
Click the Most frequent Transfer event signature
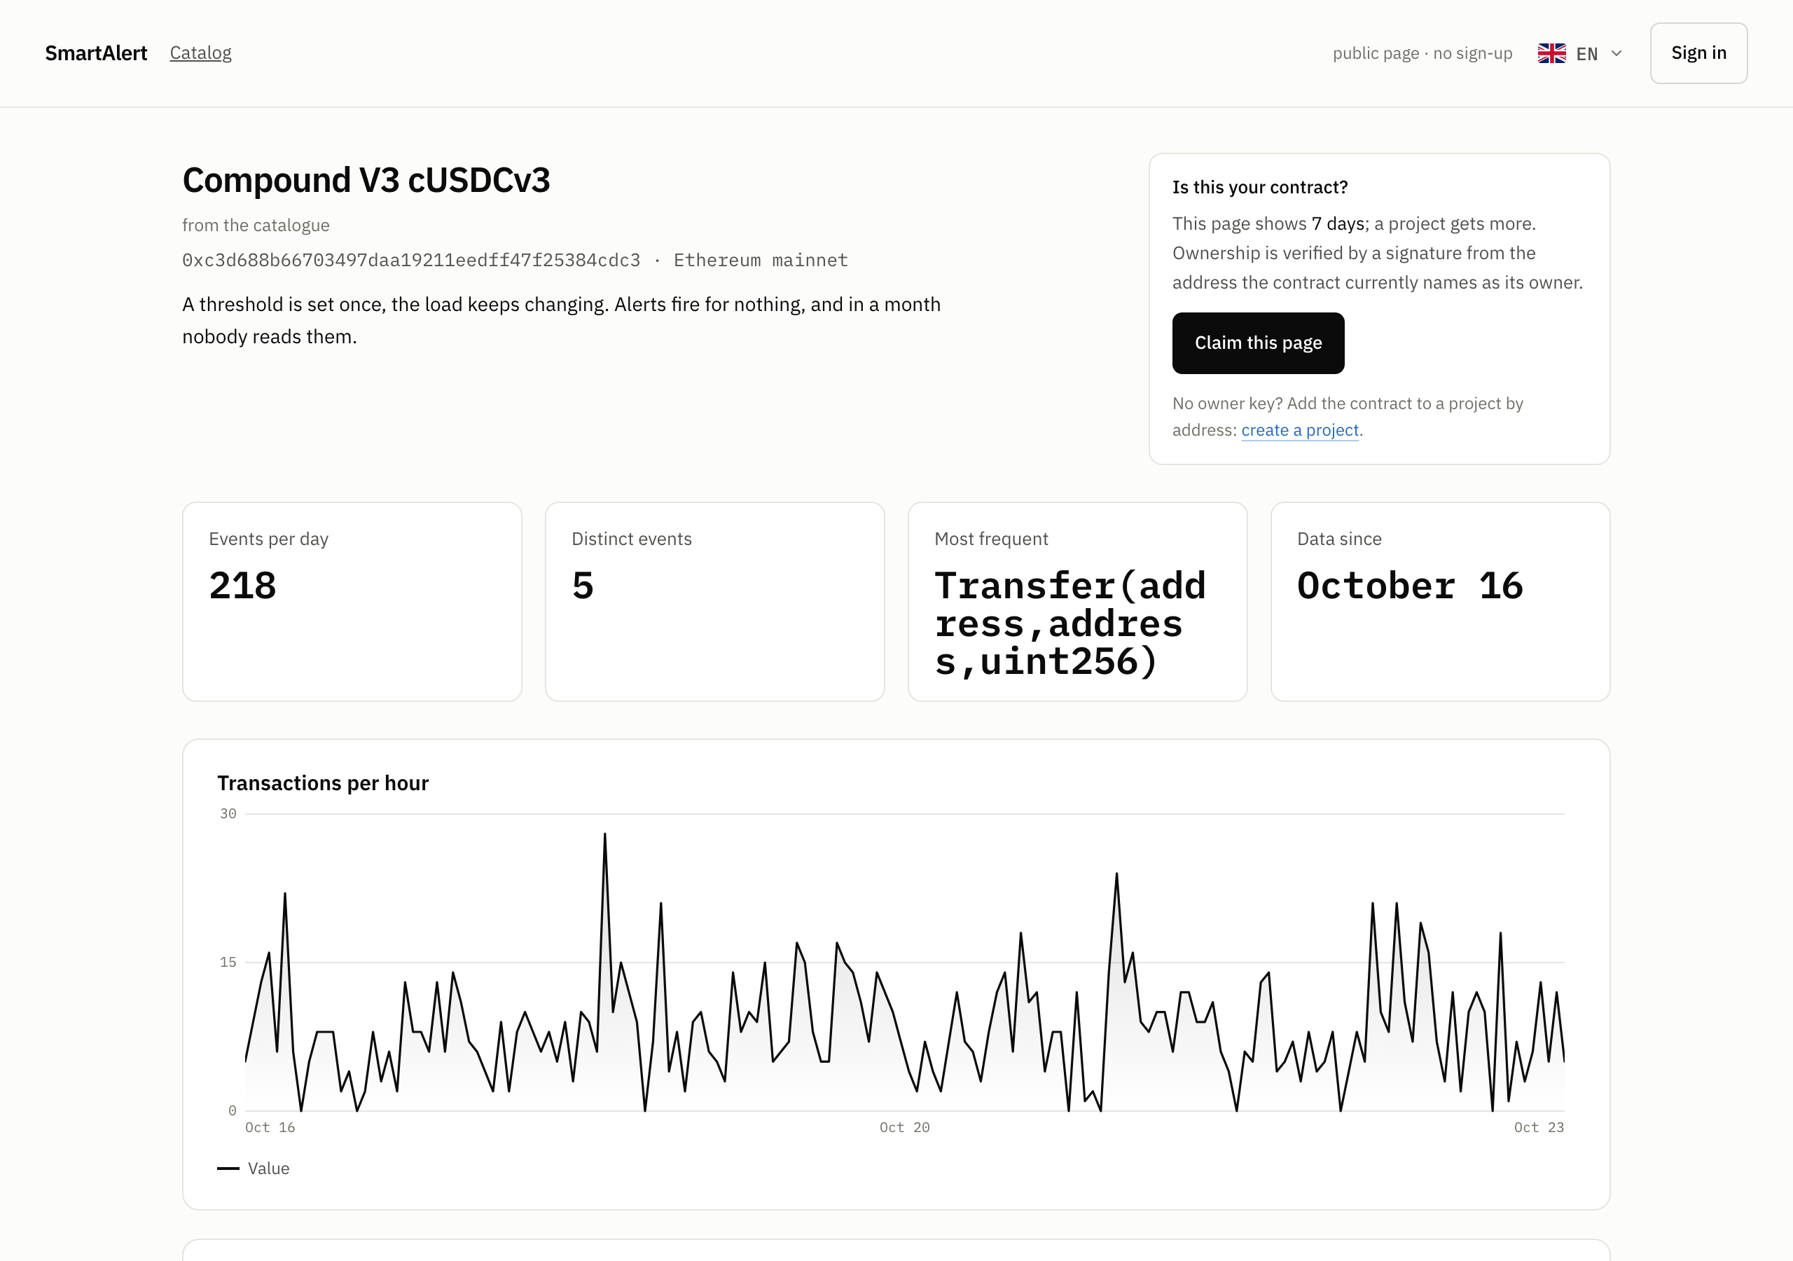coord(1071,623)
